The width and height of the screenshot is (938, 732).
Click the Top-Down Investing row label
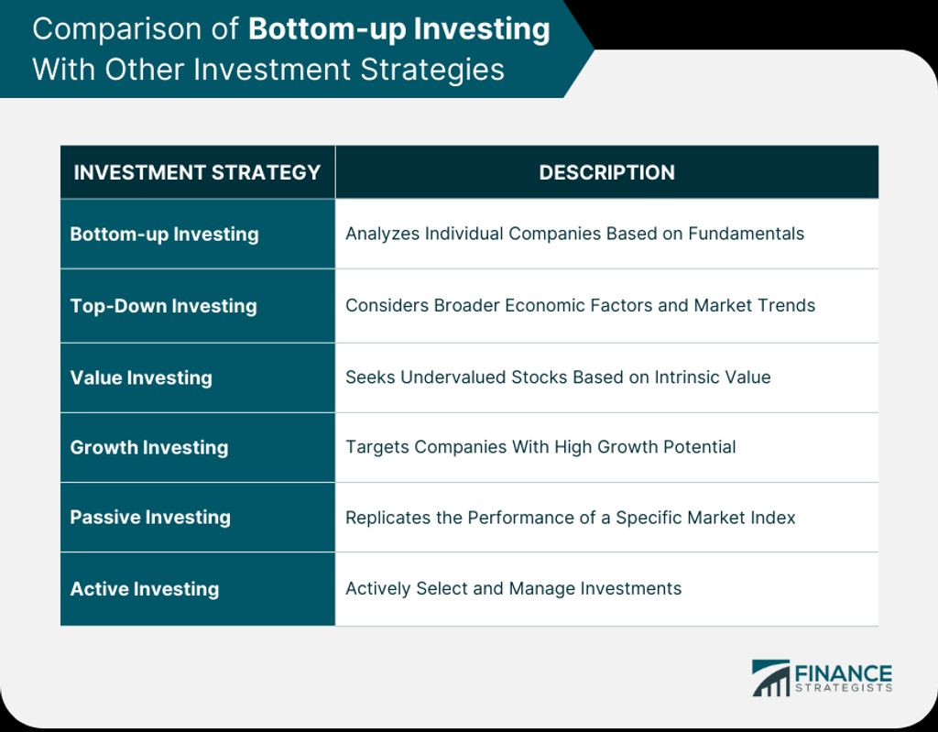click(x=163, y=306)
